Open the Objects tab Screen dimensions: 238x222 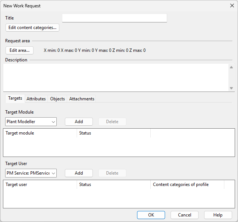tap(57, 99)
